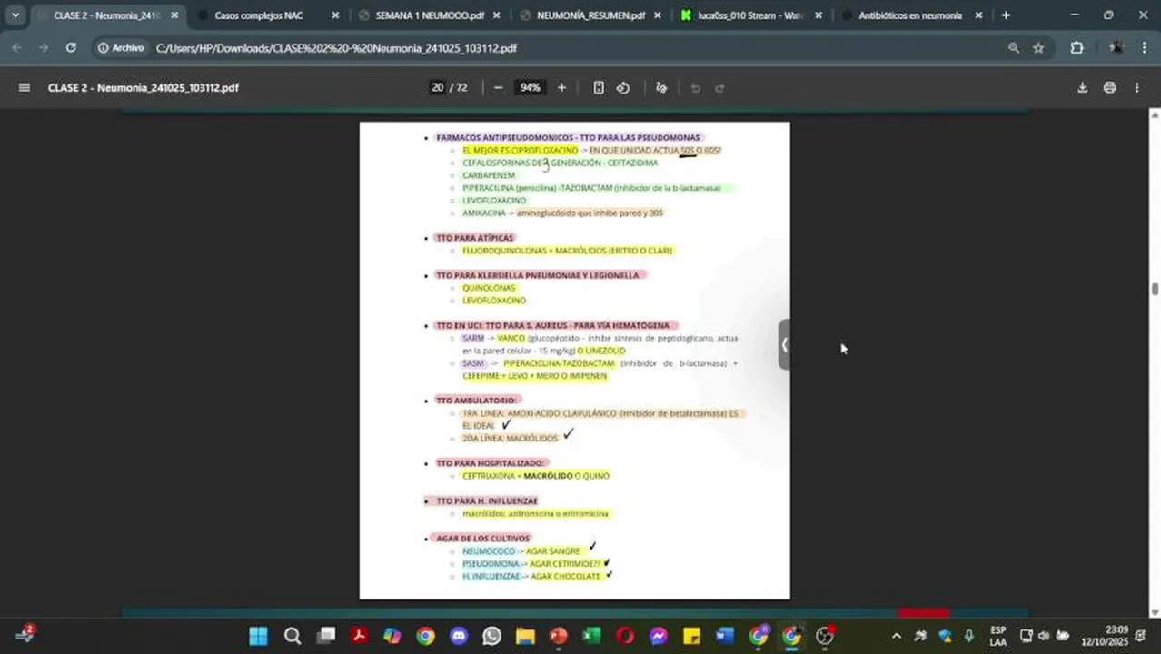Click the Archivo site info chip
The image size is (1161, 654).
pyautogui.click(x=121, y=48)
